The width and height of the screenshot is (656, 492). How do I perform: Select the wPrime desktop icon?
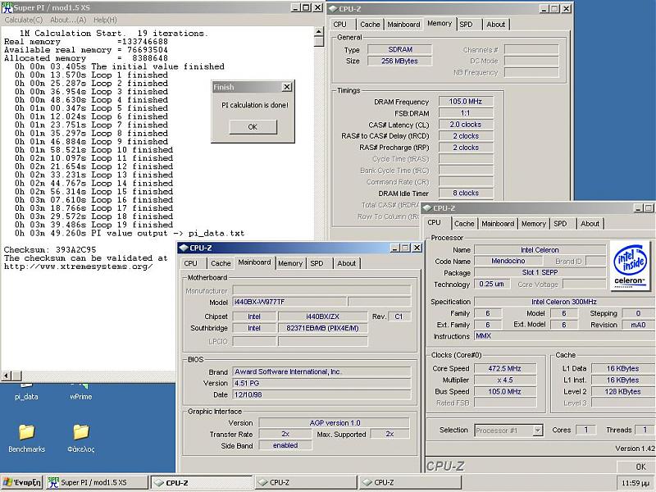click(x=80, y=392)
